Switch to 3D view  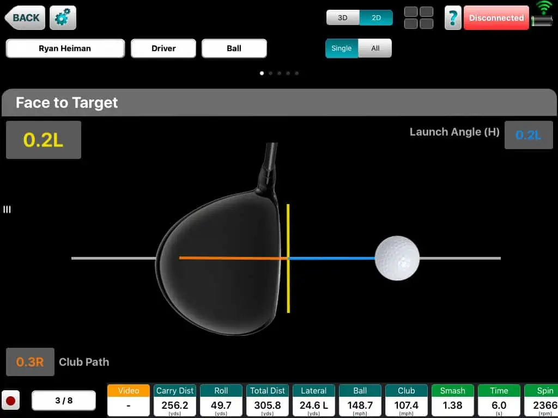343,17
